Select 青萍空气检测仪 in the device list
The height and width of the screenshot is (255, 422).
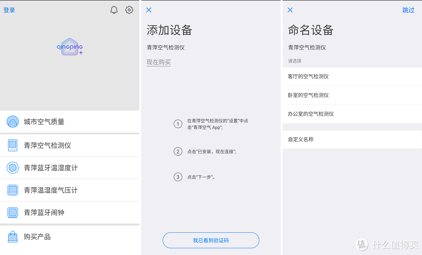70,145
